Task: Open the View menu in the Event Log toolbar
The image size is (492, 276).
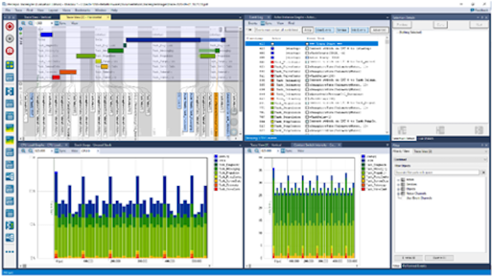Action: click(x=280, y=23)
